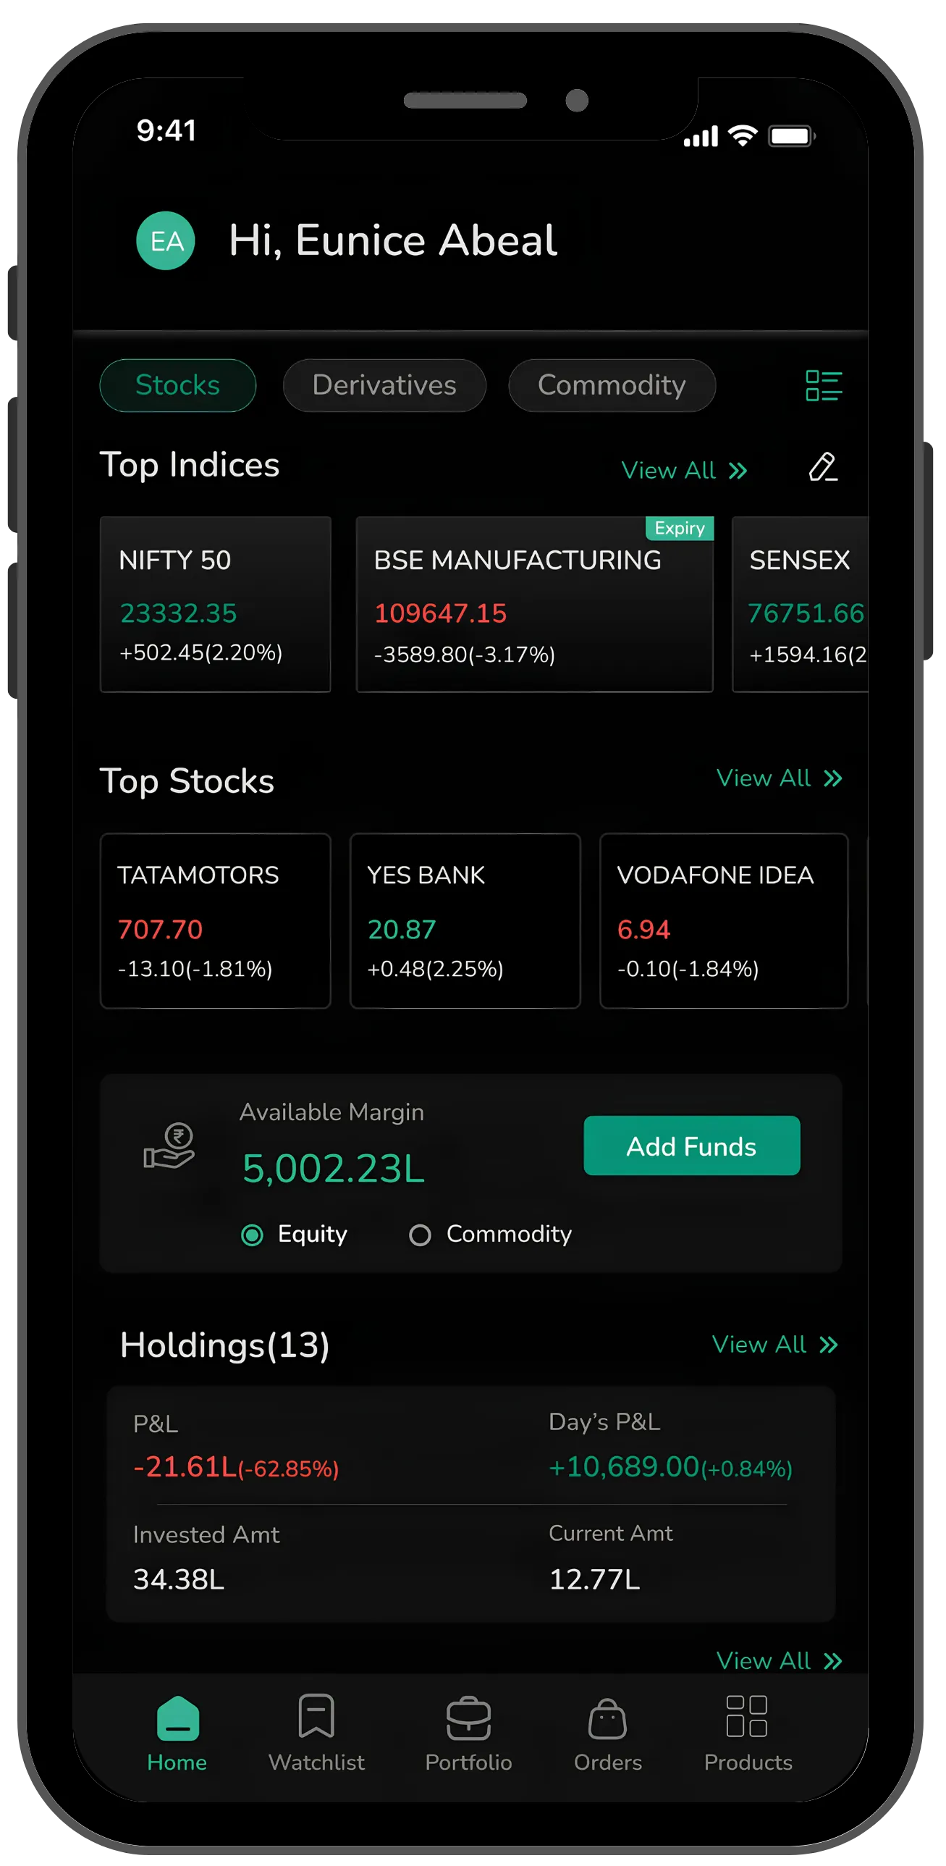Switch to the Stocks tab

pos(177,385)
